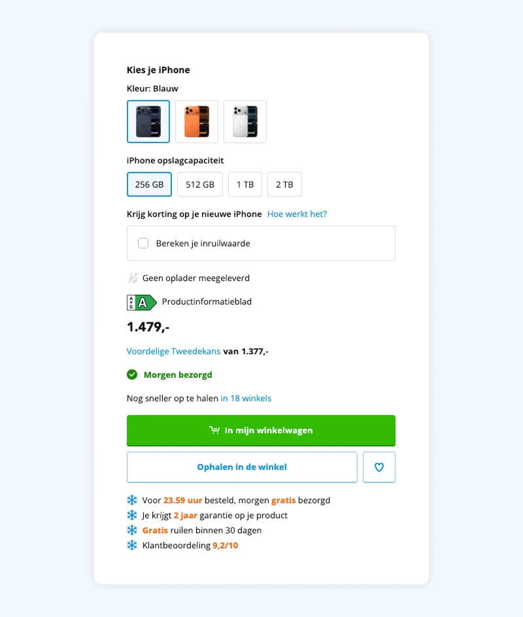
Task: Click the heart wishlist icon button
Action: (x=379, y=467)
